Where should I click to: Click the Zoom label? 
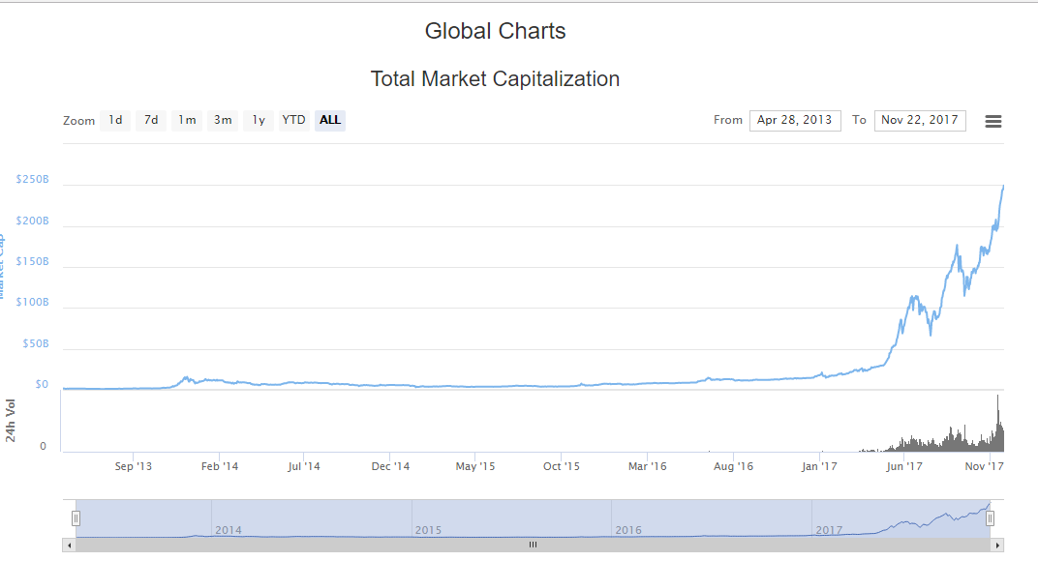pyautogui.click(x=78, y=121)
